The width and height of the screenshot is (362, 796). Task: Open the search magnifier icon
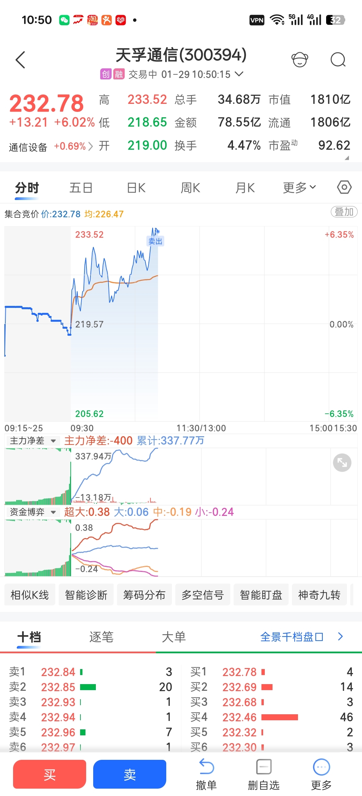point(338,60)
